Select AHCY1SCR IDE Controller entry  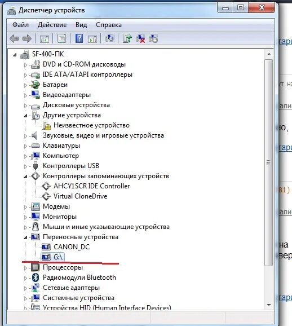tap(92, 186)
